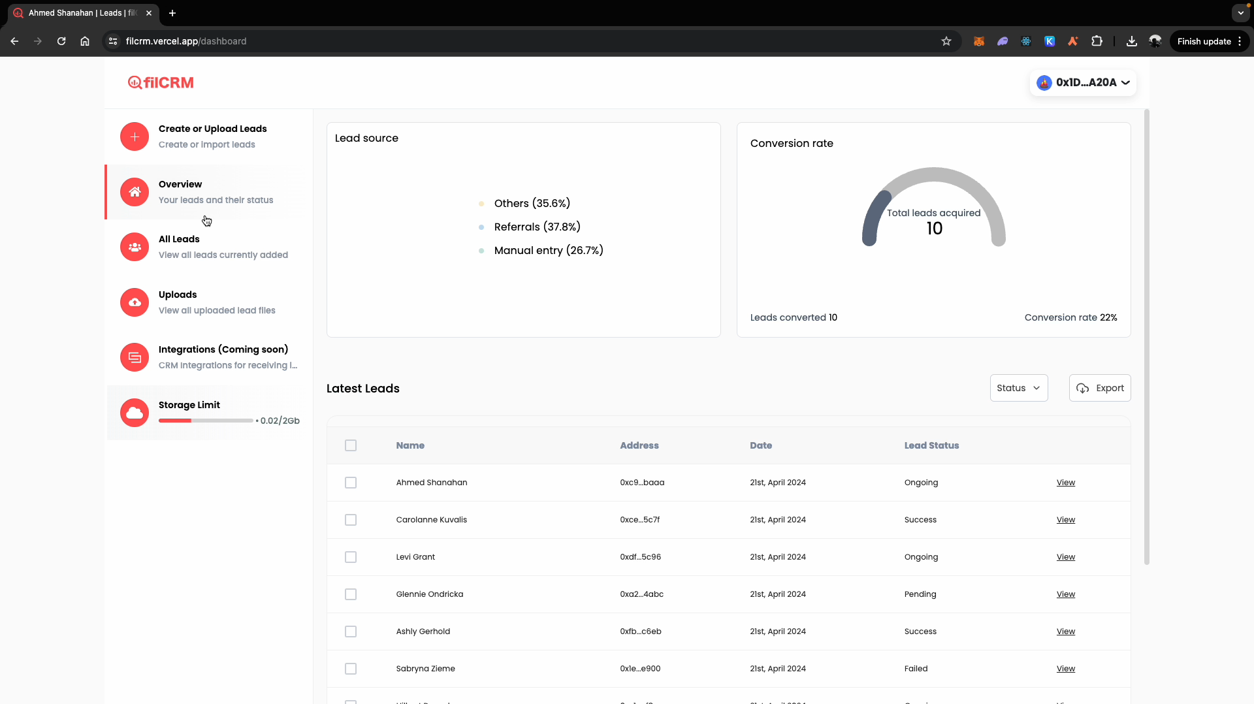Click the Overview home icon
The width and height of the screenshot is (1254, 704).
[135, 192]
